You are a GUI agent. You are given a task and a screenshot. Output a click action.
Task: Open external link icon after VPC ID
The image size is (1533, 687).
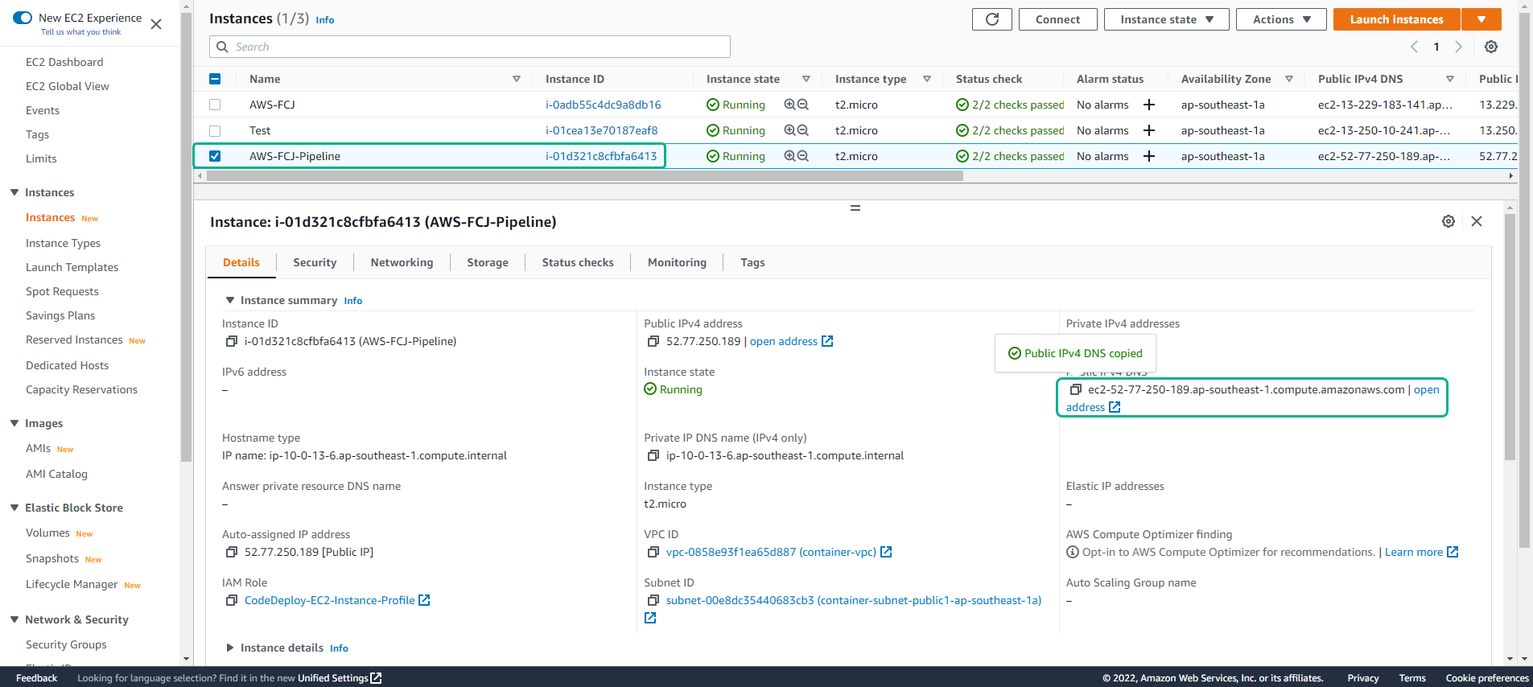(x=886, y=552)
